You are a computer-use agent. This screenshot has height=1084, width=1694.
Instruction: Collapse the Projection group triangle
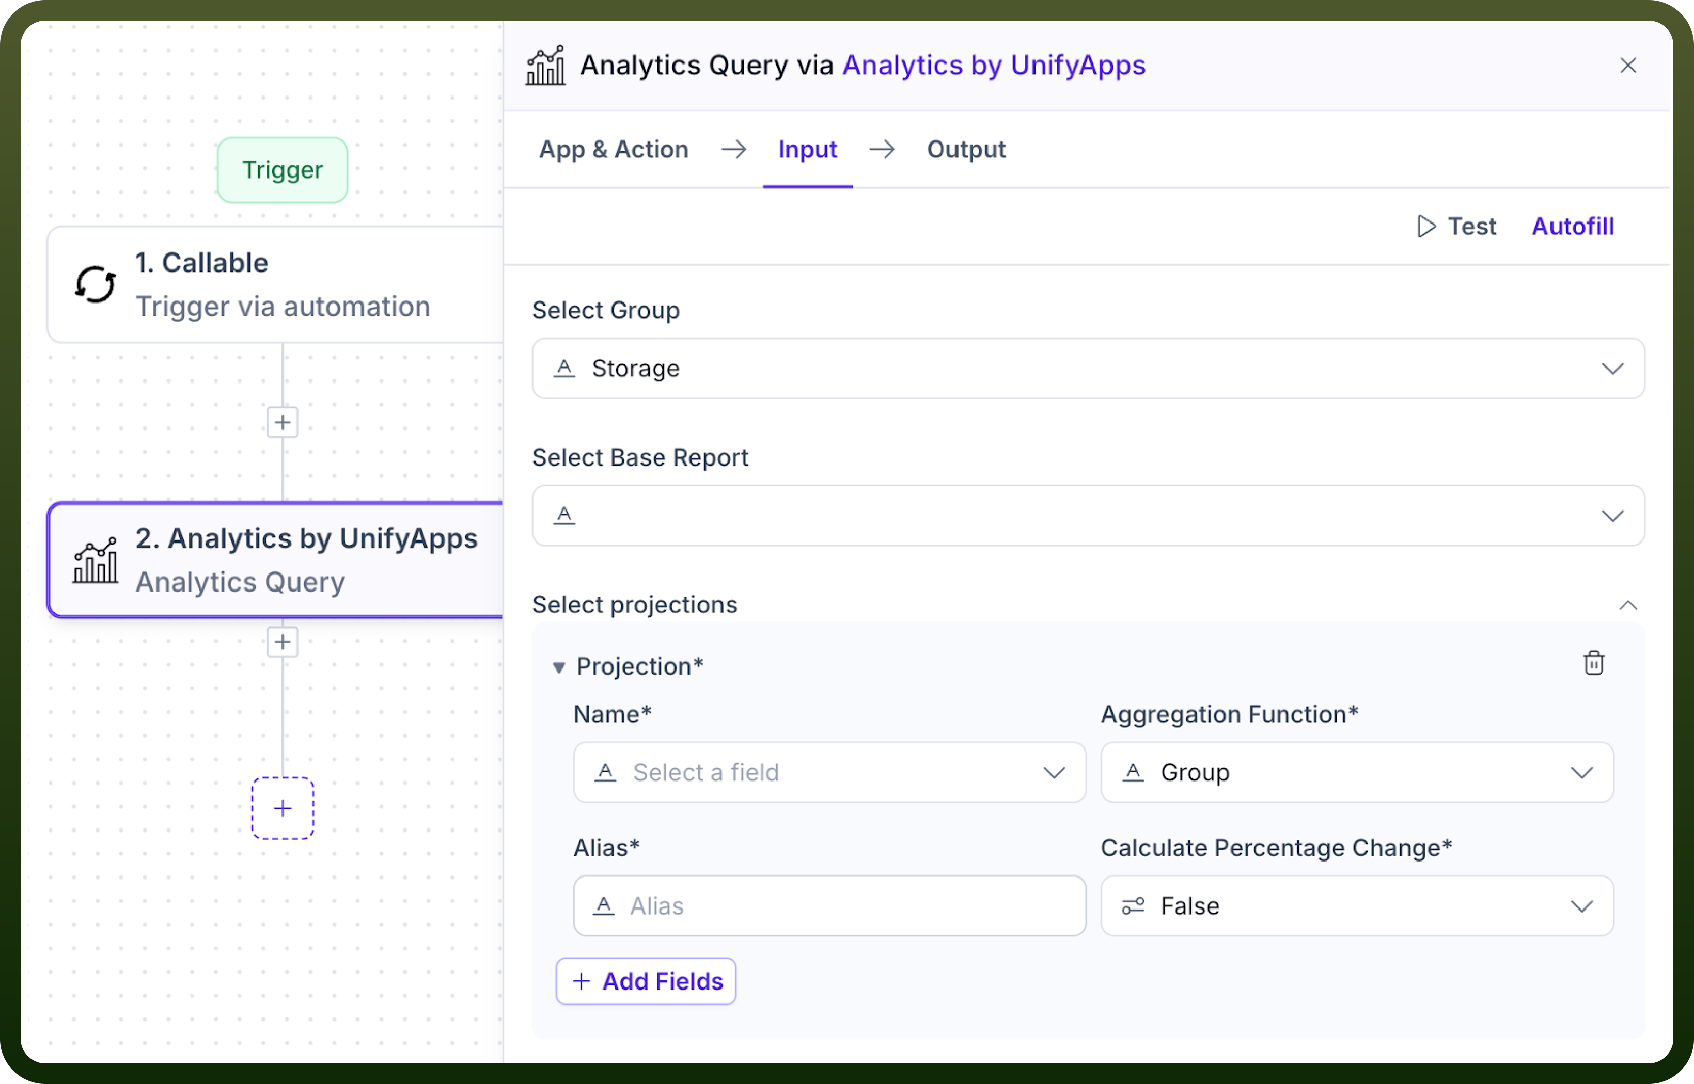559,666
